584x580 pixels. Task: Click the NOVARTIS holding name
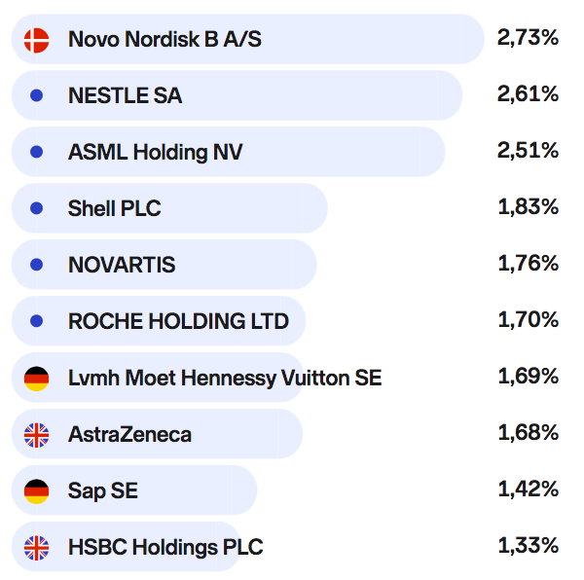click(x=122, y=265)
